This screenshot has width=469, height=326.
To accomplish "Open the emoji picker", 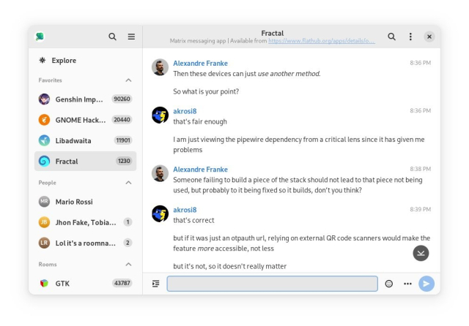I will 389,284.
